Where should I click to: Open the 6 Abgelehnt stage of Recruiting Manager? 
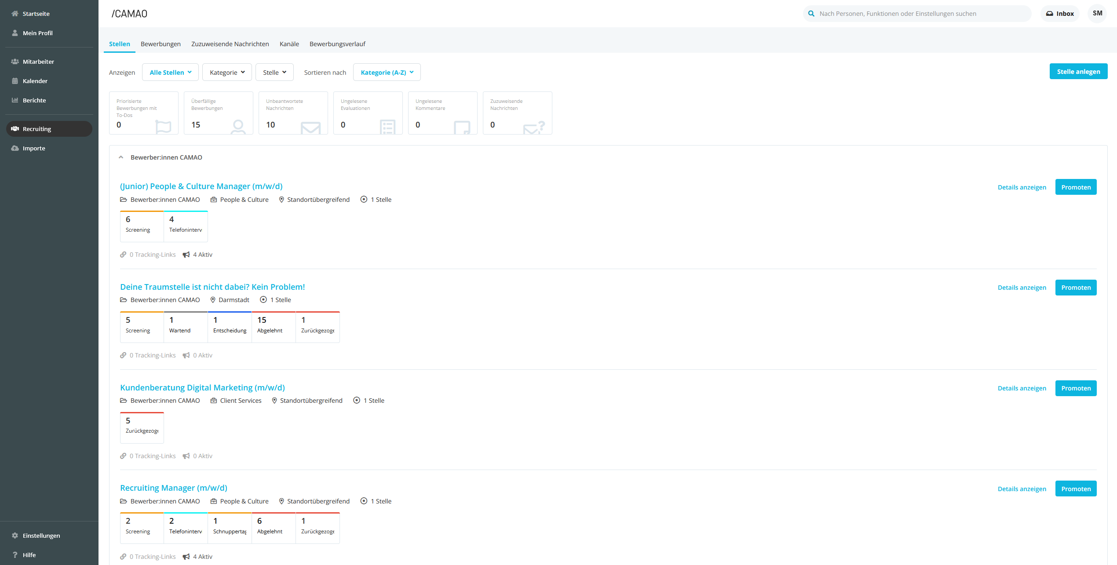tap(274, 528)
